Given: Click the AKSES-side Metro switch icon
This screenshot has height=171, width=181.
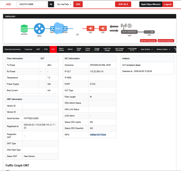Looking at the screenshot, I should coord(65,29).
